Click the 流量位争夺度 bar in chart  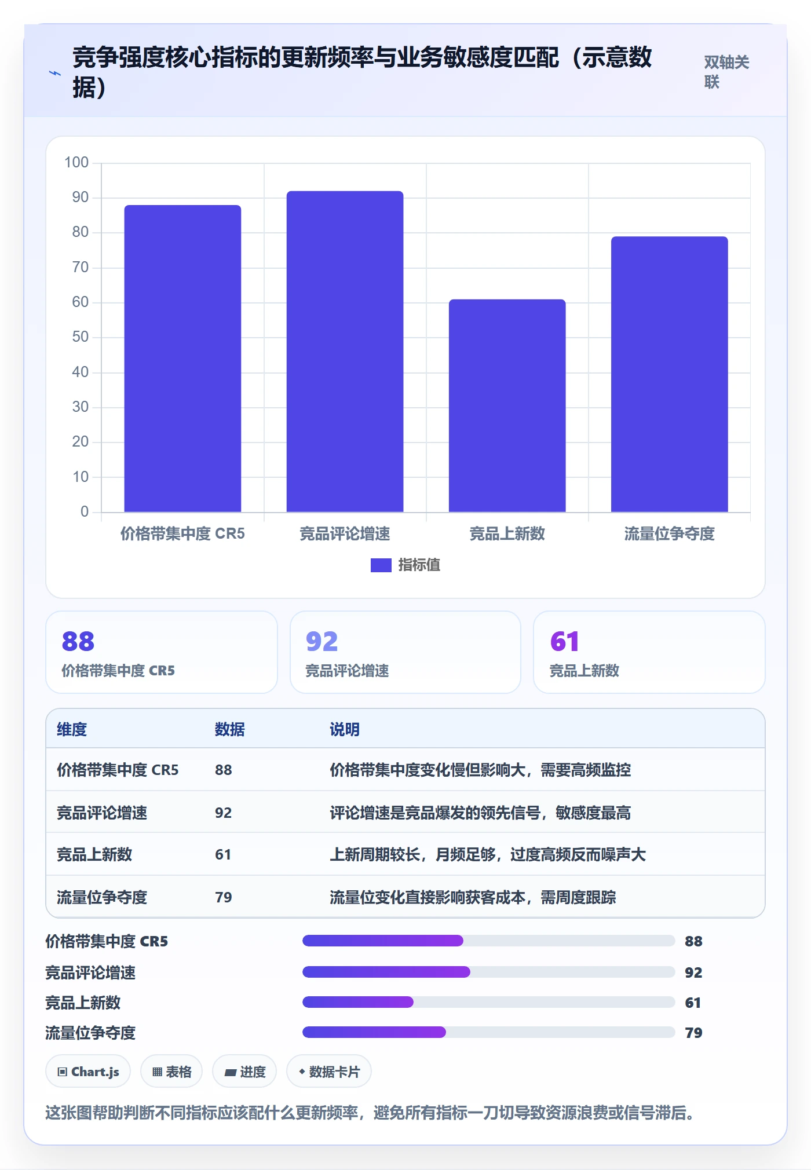pyautogui.click(x=669, y=374)
